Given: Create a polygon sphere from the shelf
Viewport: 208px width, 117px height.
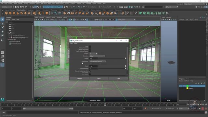Looking at the screenshot, I should click(6, 13).
